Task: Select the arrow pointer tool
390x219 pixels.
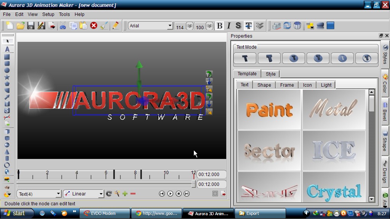Action: tap(8, 41)
